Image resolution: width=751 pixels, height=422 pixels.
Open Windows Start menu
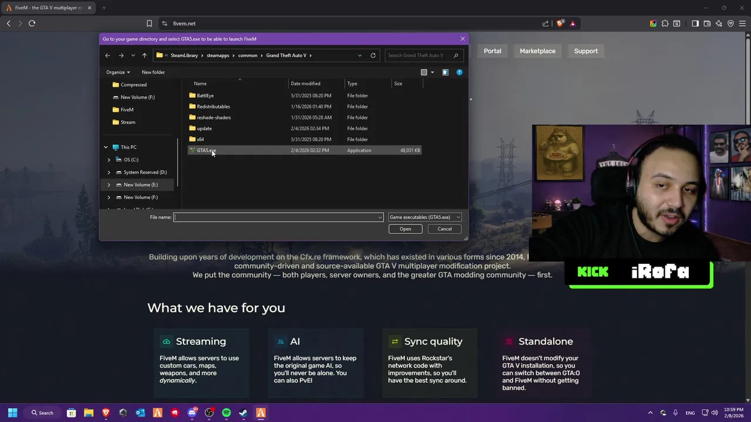(12, 413)
